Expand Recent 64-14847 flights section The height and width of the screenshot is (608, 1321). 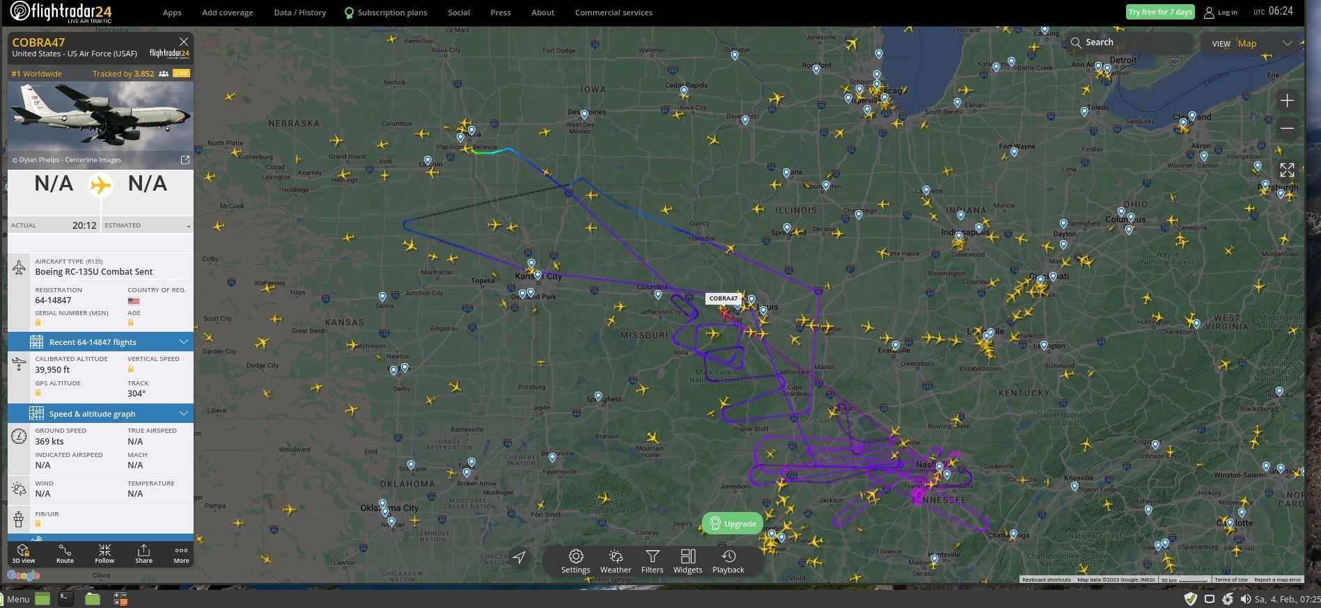tap(101, 342)
